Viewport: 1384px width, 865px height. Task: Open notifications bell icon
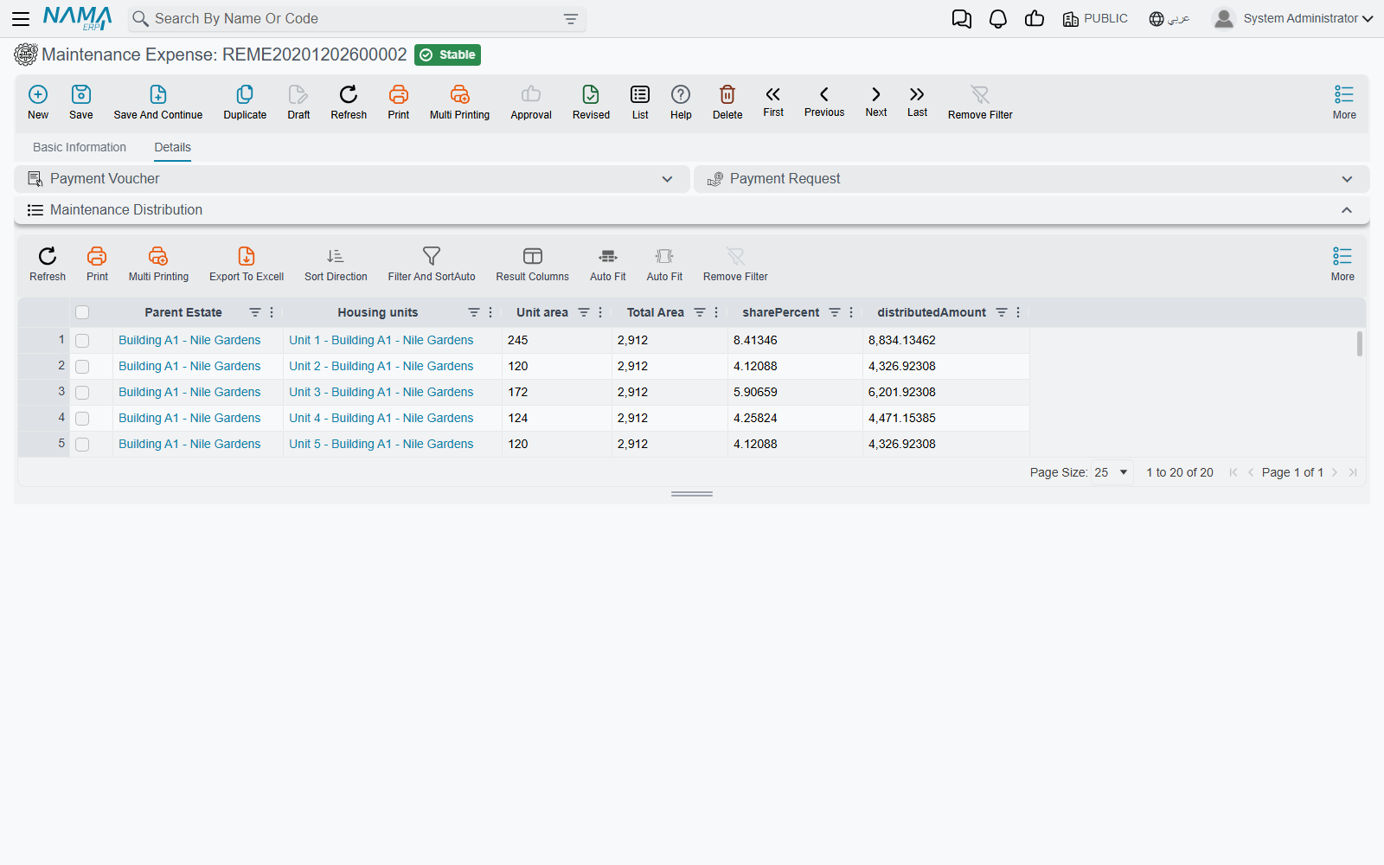(x=998, y=19)
